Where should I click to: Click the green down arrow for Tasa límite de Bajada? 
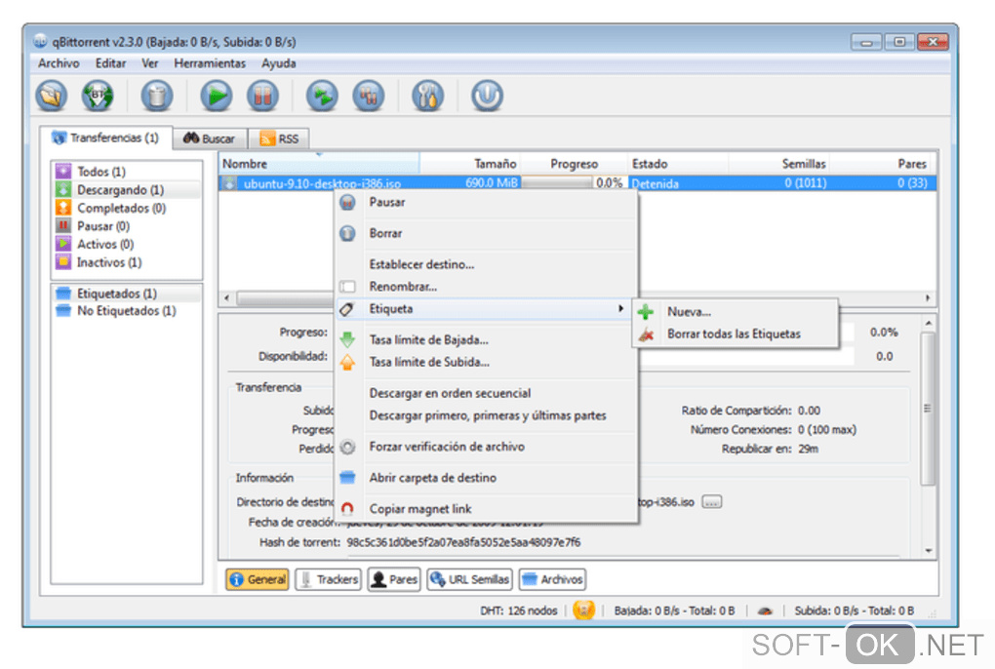[x=347, y=340]
